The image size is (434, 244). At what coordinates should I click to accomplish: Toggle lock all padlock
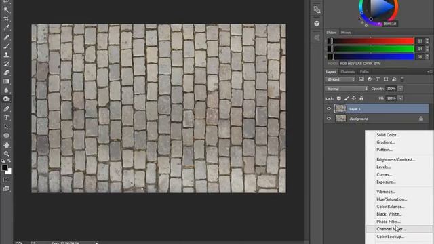pyautogui.click(x=361, y=98)
